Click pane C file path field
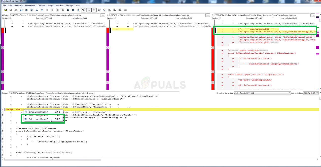The width and height of the screenshot is (321, 167). click(x=262, y=15)
